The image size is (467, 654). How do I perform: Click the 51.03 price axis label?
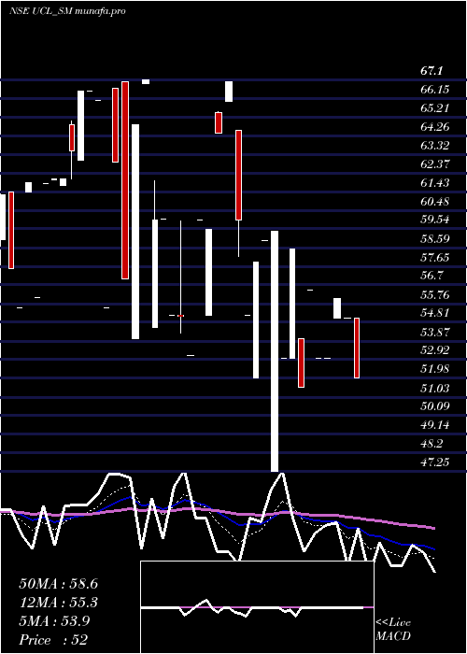(435, 389)
